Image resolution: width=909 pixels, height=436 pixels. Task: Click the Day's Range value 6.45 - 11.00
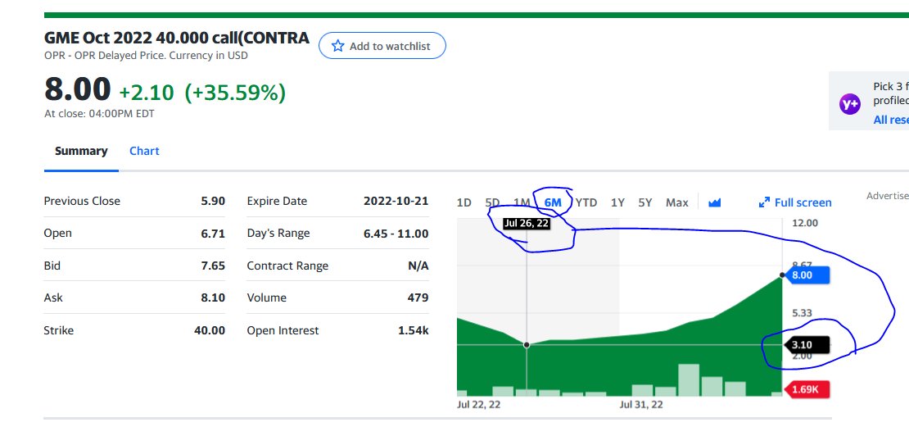click(x=395, y=233)
